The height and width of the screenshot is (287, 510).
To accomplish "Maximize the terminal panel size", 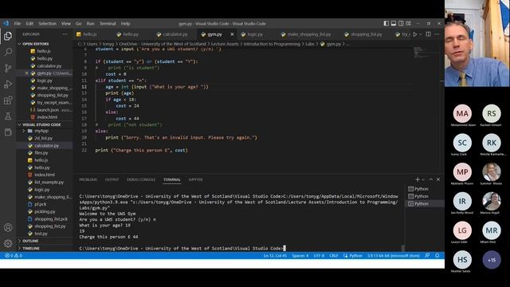I will point(430,179).
